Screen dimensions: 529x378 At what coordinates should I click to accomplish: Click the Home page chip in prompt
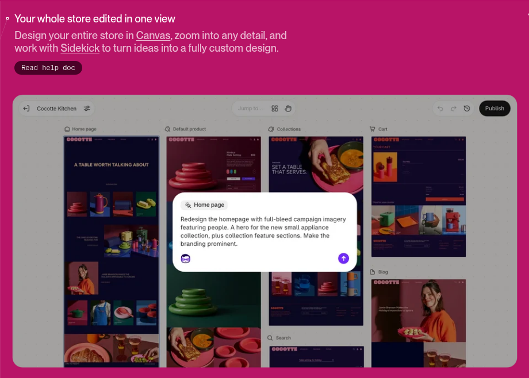click(x=204, y=205)
